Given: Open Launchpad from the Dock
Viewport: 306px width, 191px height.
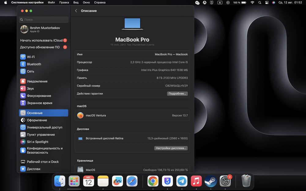Looking at the screenshot, I should (74, 181).
